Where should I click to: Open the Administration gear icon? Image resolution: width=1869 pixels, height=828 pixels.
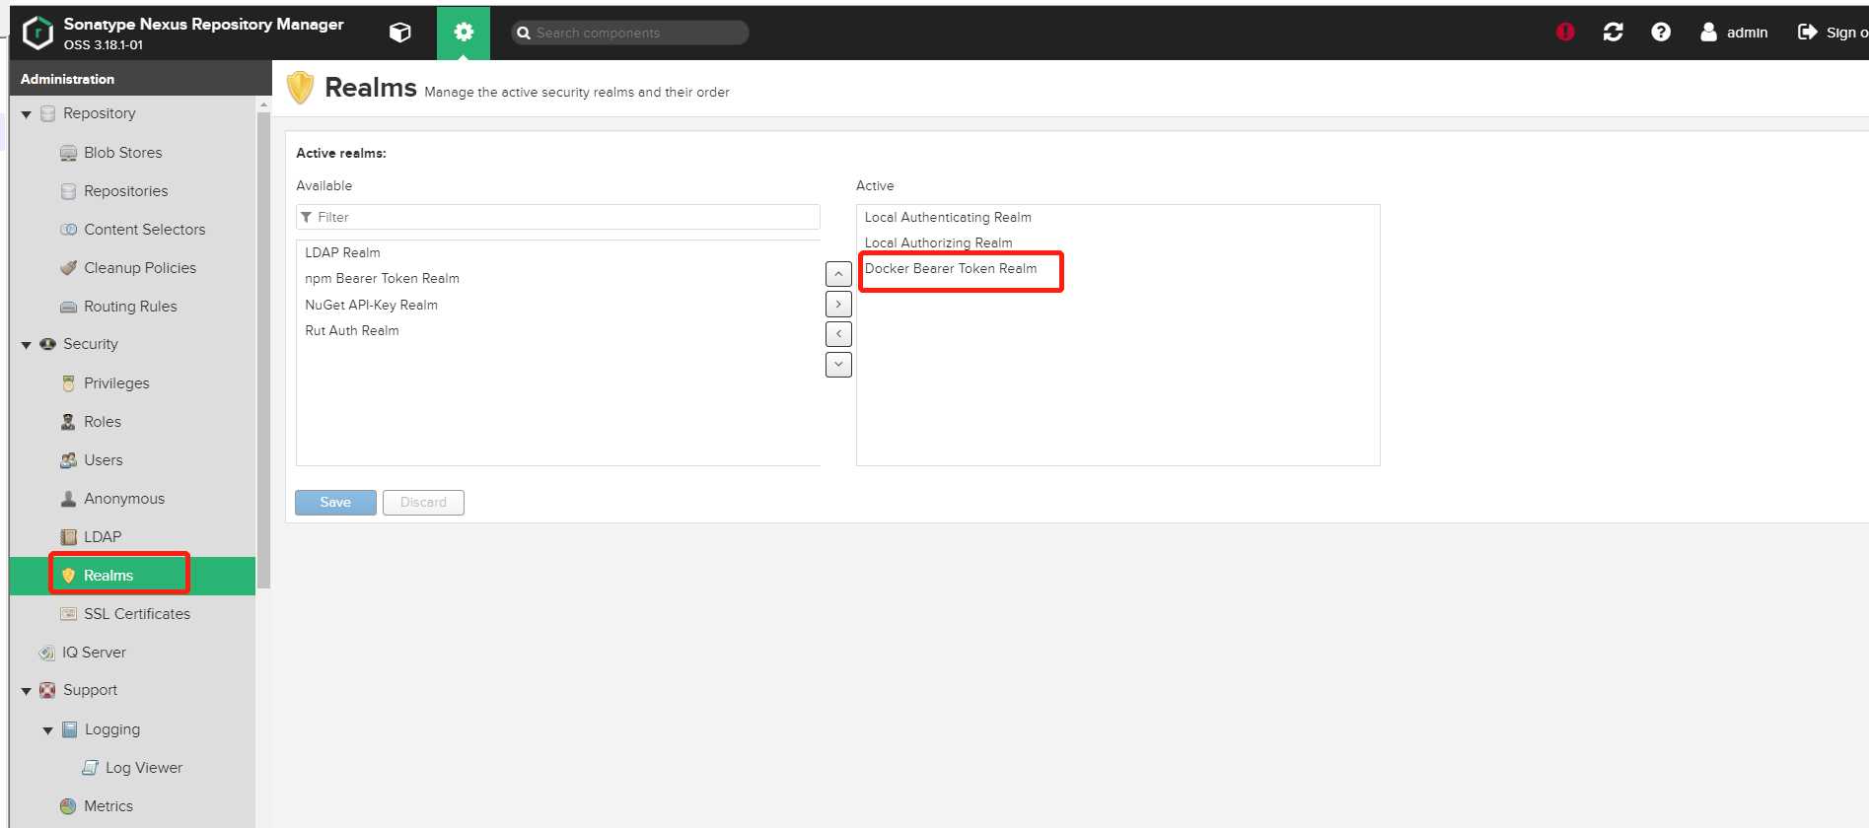click(x=464, y=33)
